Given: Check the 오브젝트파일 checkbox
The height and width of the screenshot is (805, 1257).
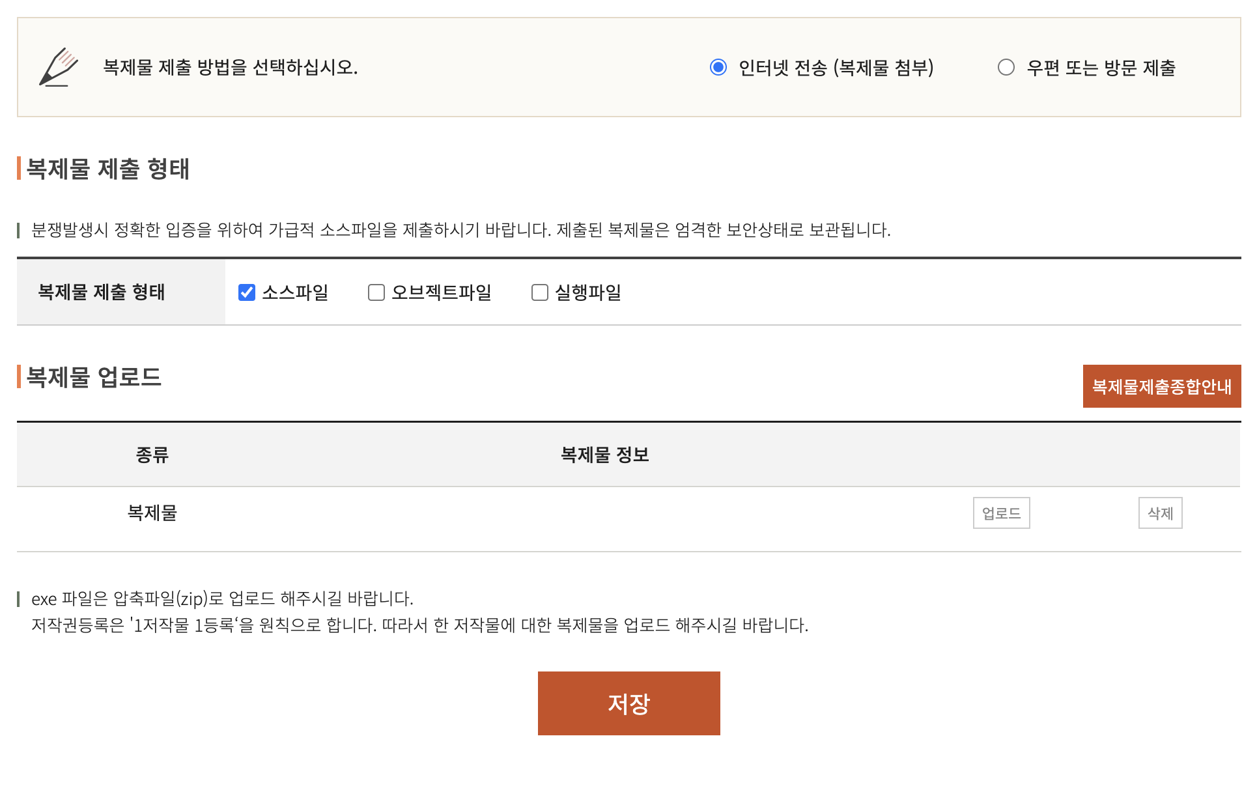Looking at the screenshot, I should (376, 292).
